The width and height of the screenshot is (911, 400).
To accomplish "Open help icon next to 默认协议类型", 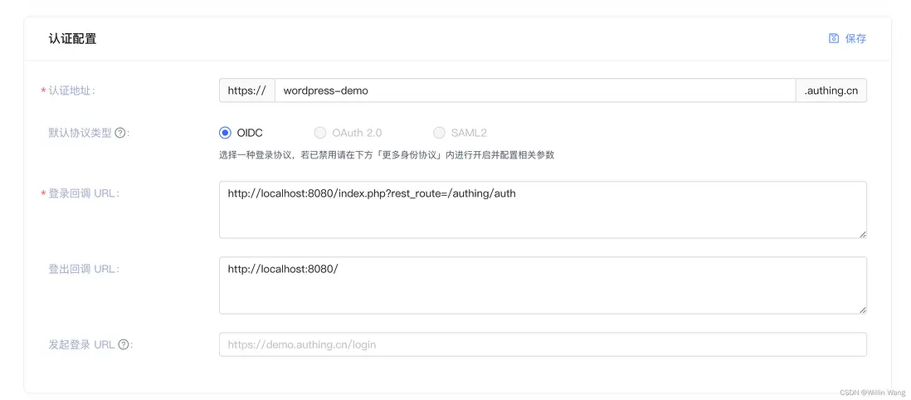I will click(120, 133).
